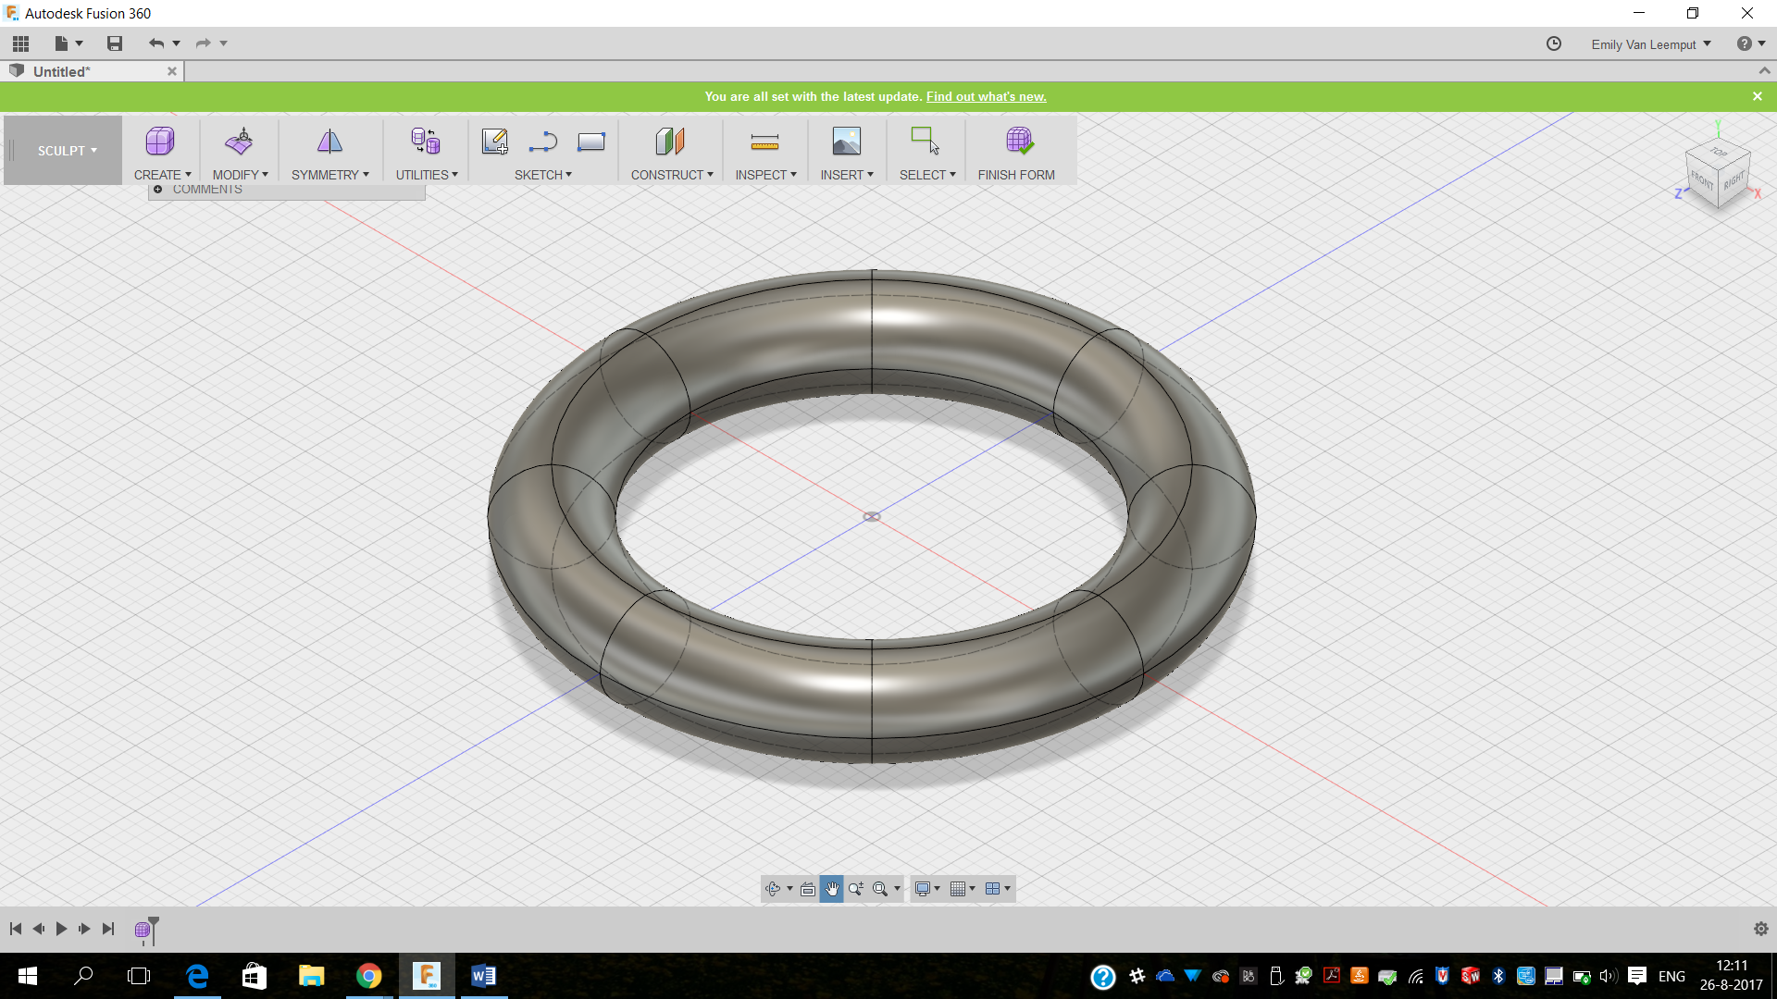The height and width of the screenshot is (999, 1777).
Task: Click the Construct plane icon
Action: point(670,142)
